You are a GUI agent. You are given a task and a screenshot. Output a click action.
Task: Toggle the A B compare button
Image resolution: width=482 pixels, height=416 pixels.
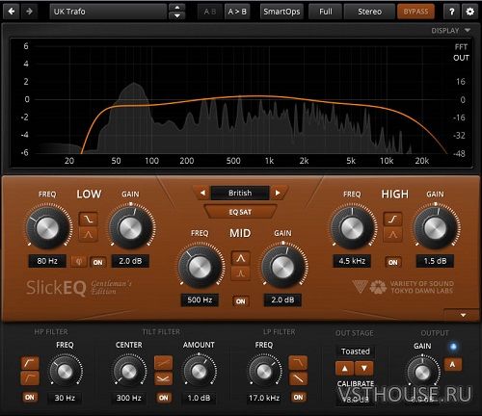tap(210, 12)
